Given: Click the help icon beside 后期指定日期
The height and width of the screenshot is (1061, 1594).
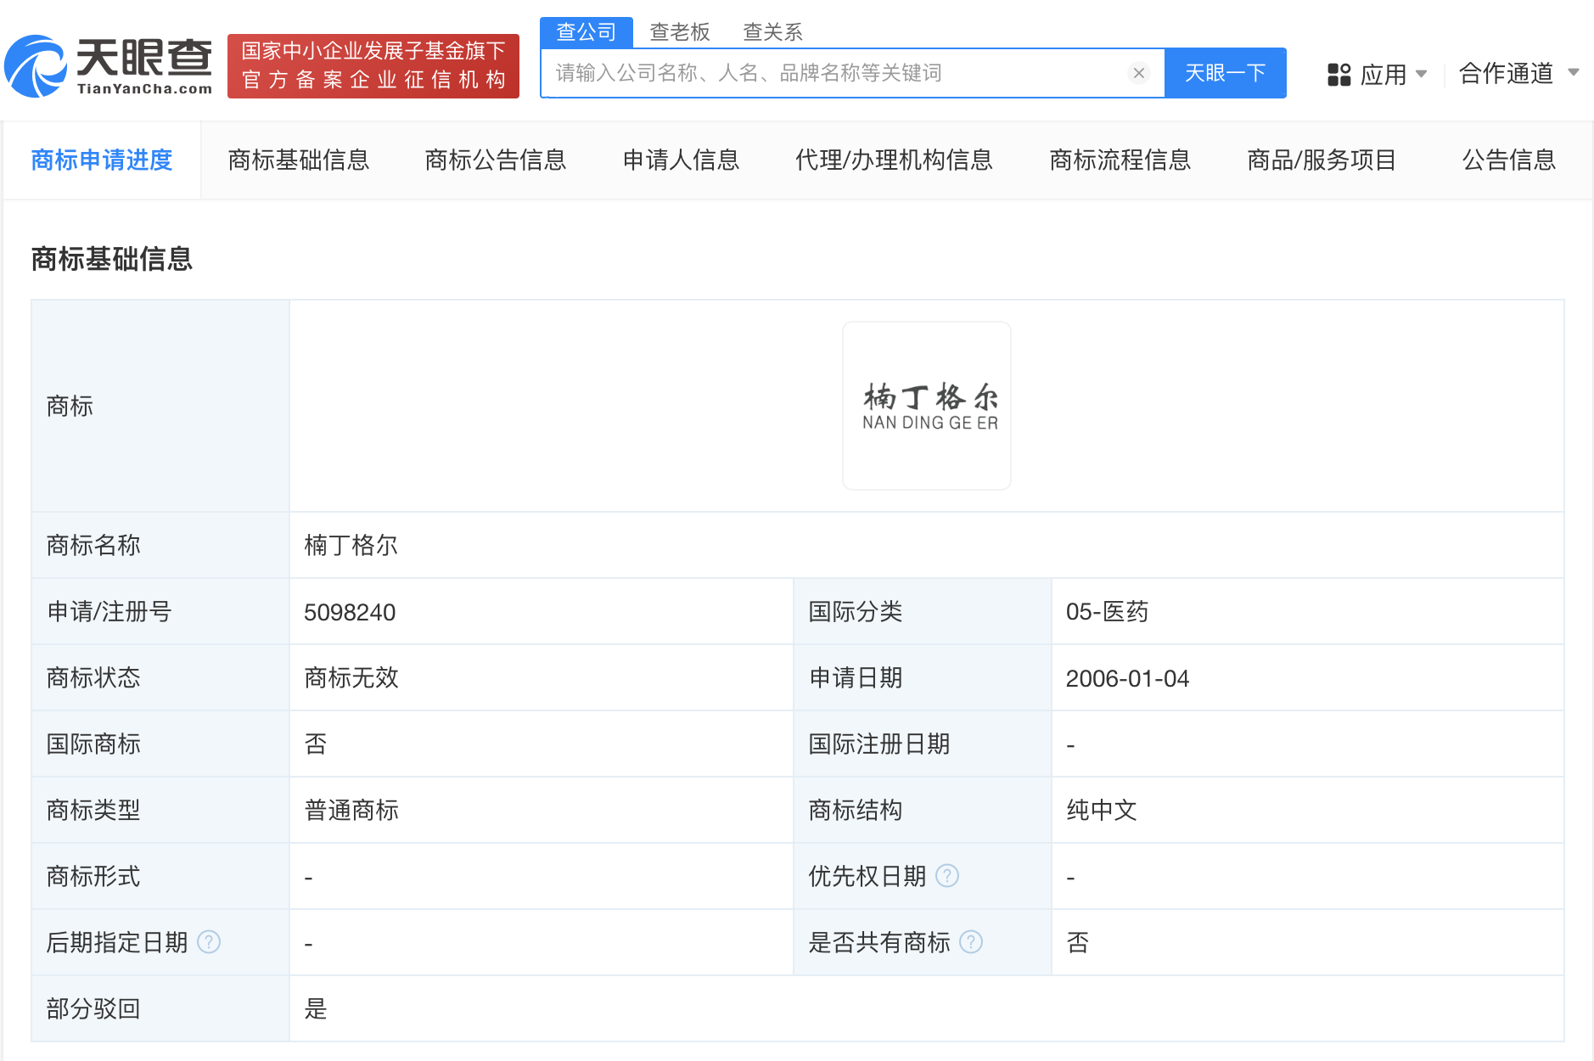Looking at the screenshot, I should (209, 942).
